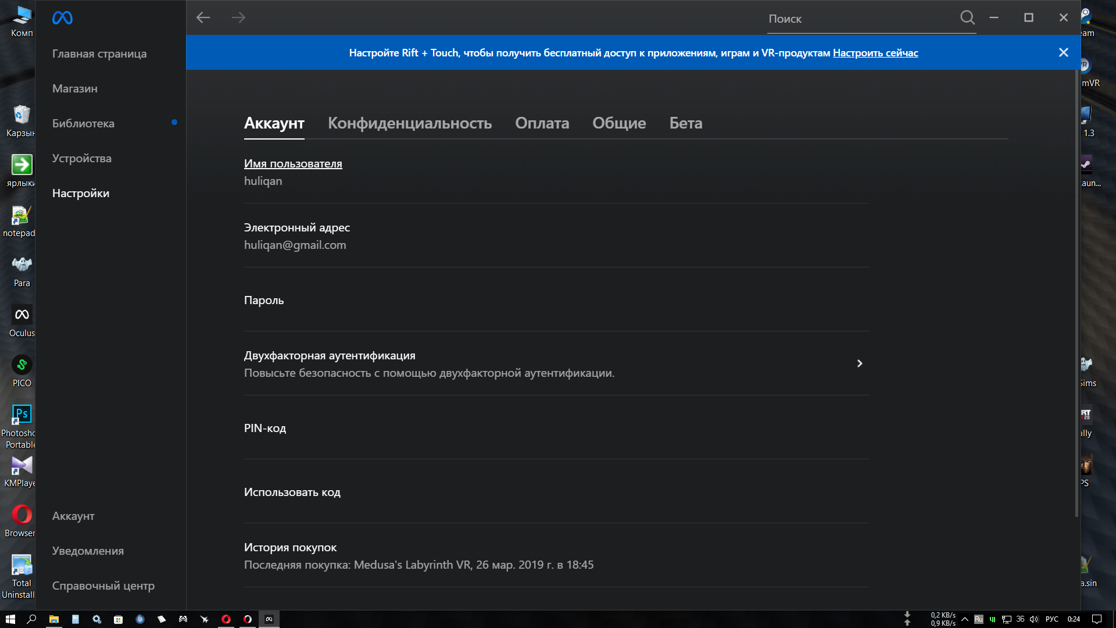The width and height of the screenshot is (1116, 628).
Task: Click second white Opera taskbar icon
Action: (x=247, y=619)
